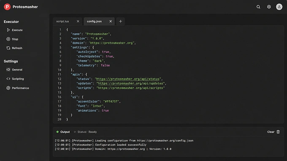Click the Stop circle icon
Viewport: 287px width, 161px height.
click(8, 39)
